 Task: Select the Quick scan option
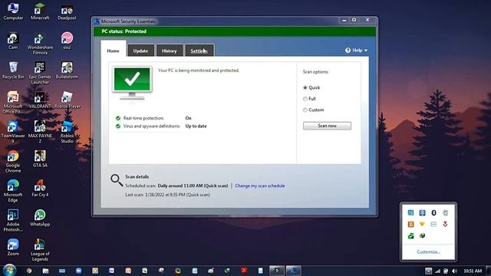[305, 87]
